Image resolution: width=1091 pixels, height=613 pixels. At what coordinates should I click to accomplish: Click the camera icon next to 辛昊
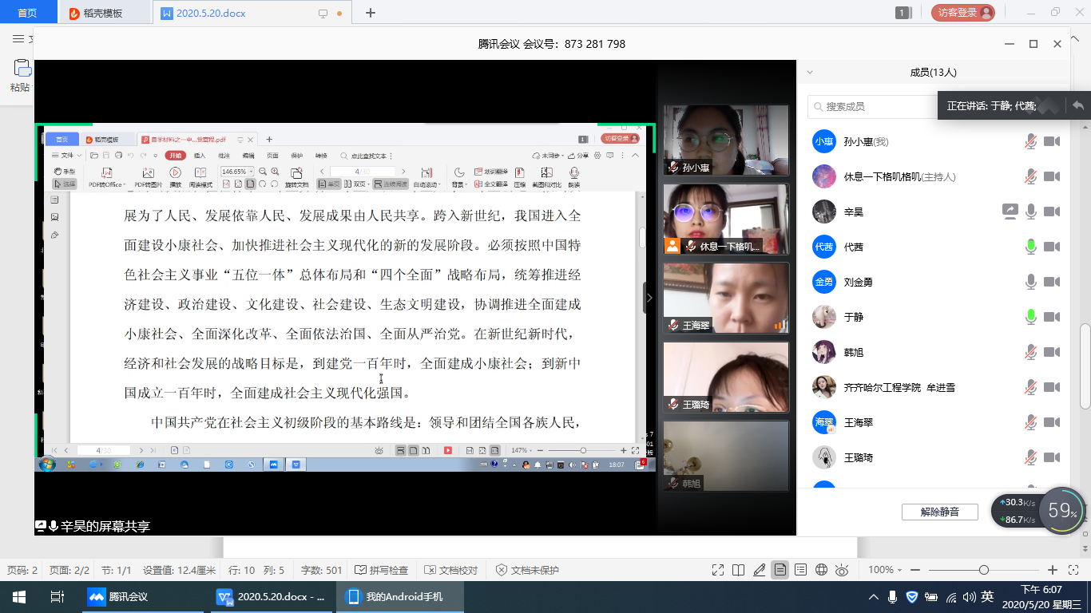(x=1052, y=212)
